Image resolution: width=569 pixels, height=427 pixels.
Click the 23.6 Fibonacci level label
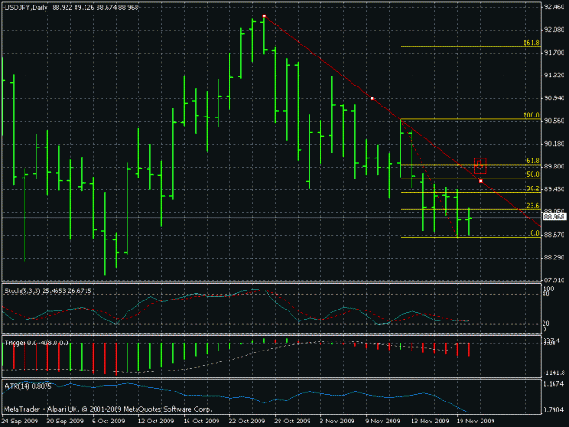pyautogui.click(x=533, y=206)
